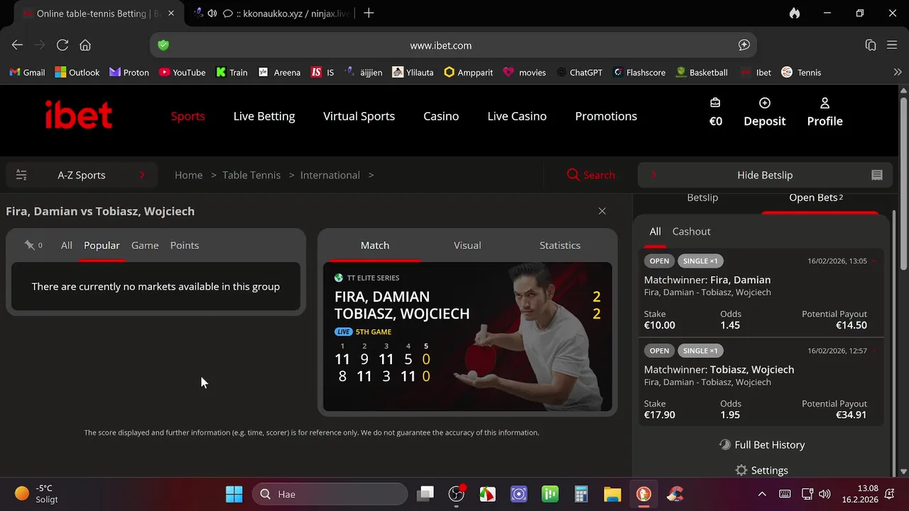Open the Proton bookmark
The width and height of the screenshot is (909, 511).
point(129,72)
